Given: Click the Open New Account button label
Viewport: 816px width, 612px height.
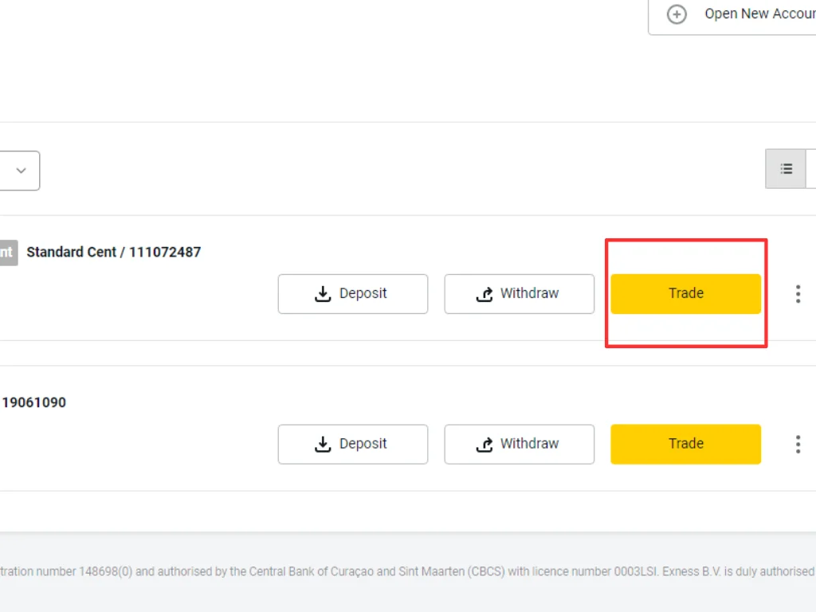Looking at the screenshot, I should tap(759, 14).
